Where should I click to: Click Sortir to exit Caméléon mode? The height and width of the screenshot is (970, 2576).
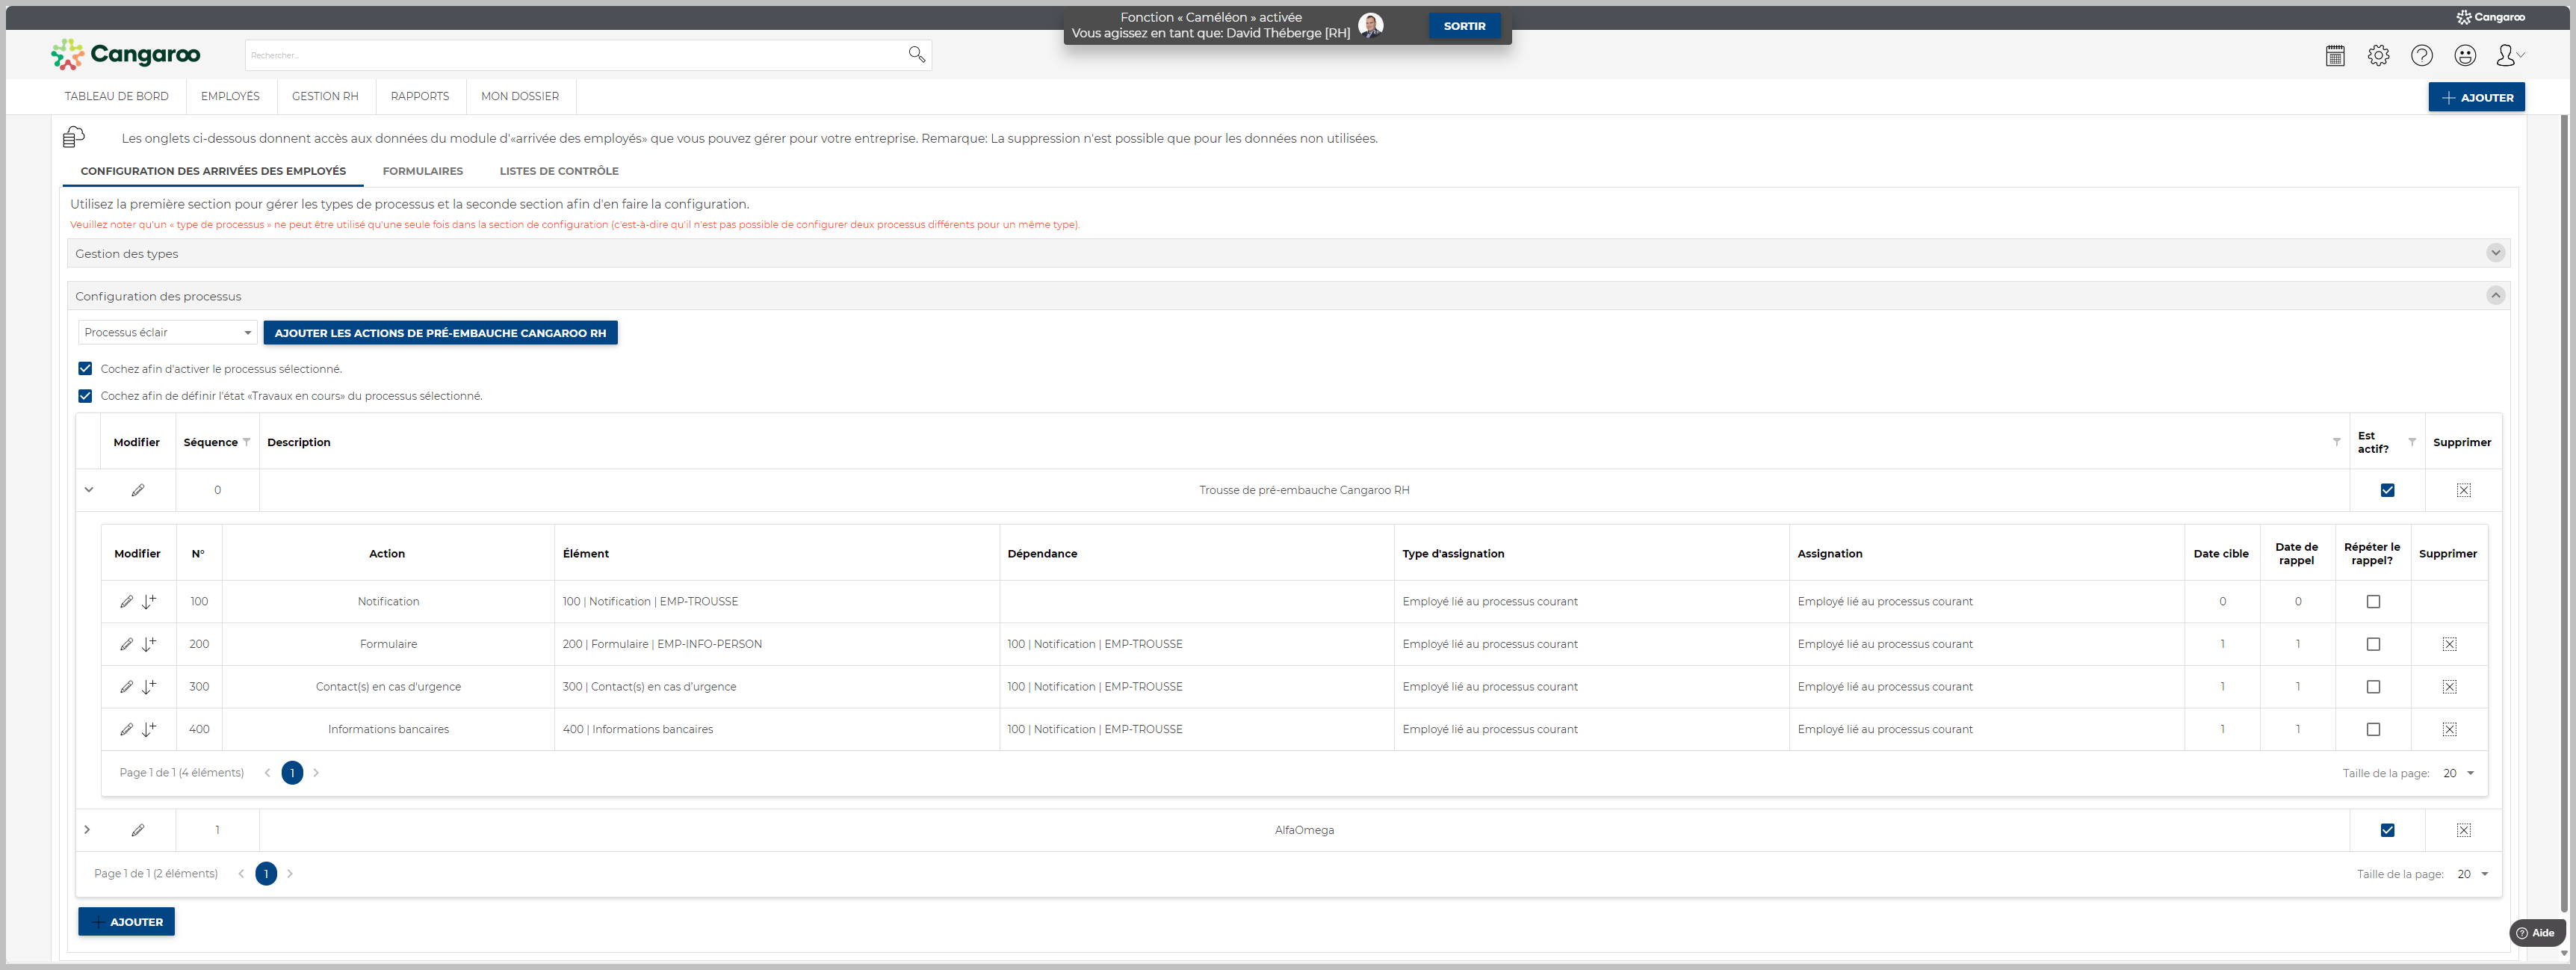point(1464,26)
